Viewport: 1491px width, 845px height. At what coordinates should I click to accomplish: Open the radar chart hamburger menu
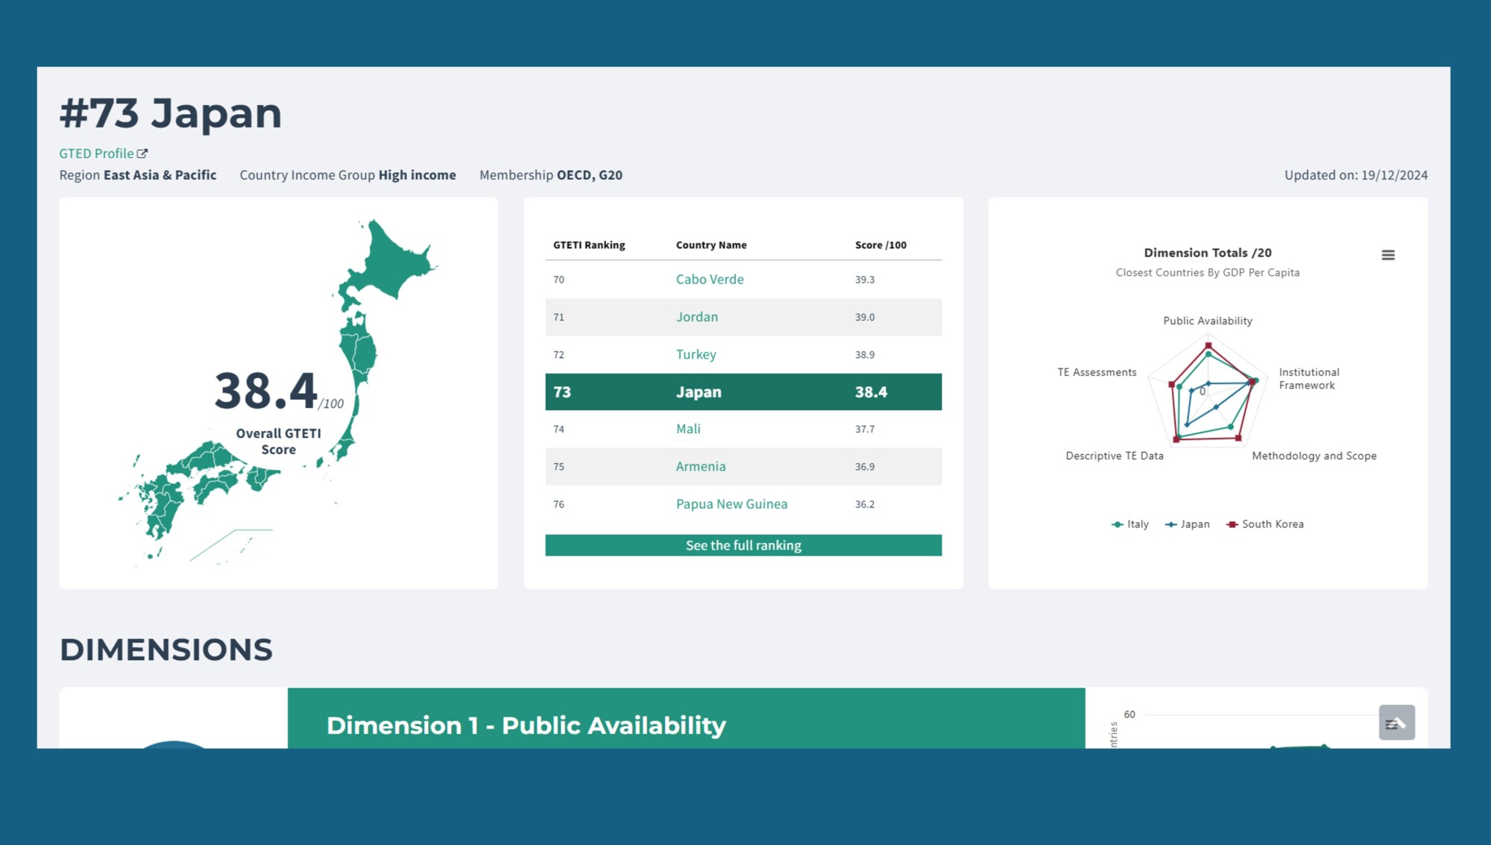point(1387,255)
